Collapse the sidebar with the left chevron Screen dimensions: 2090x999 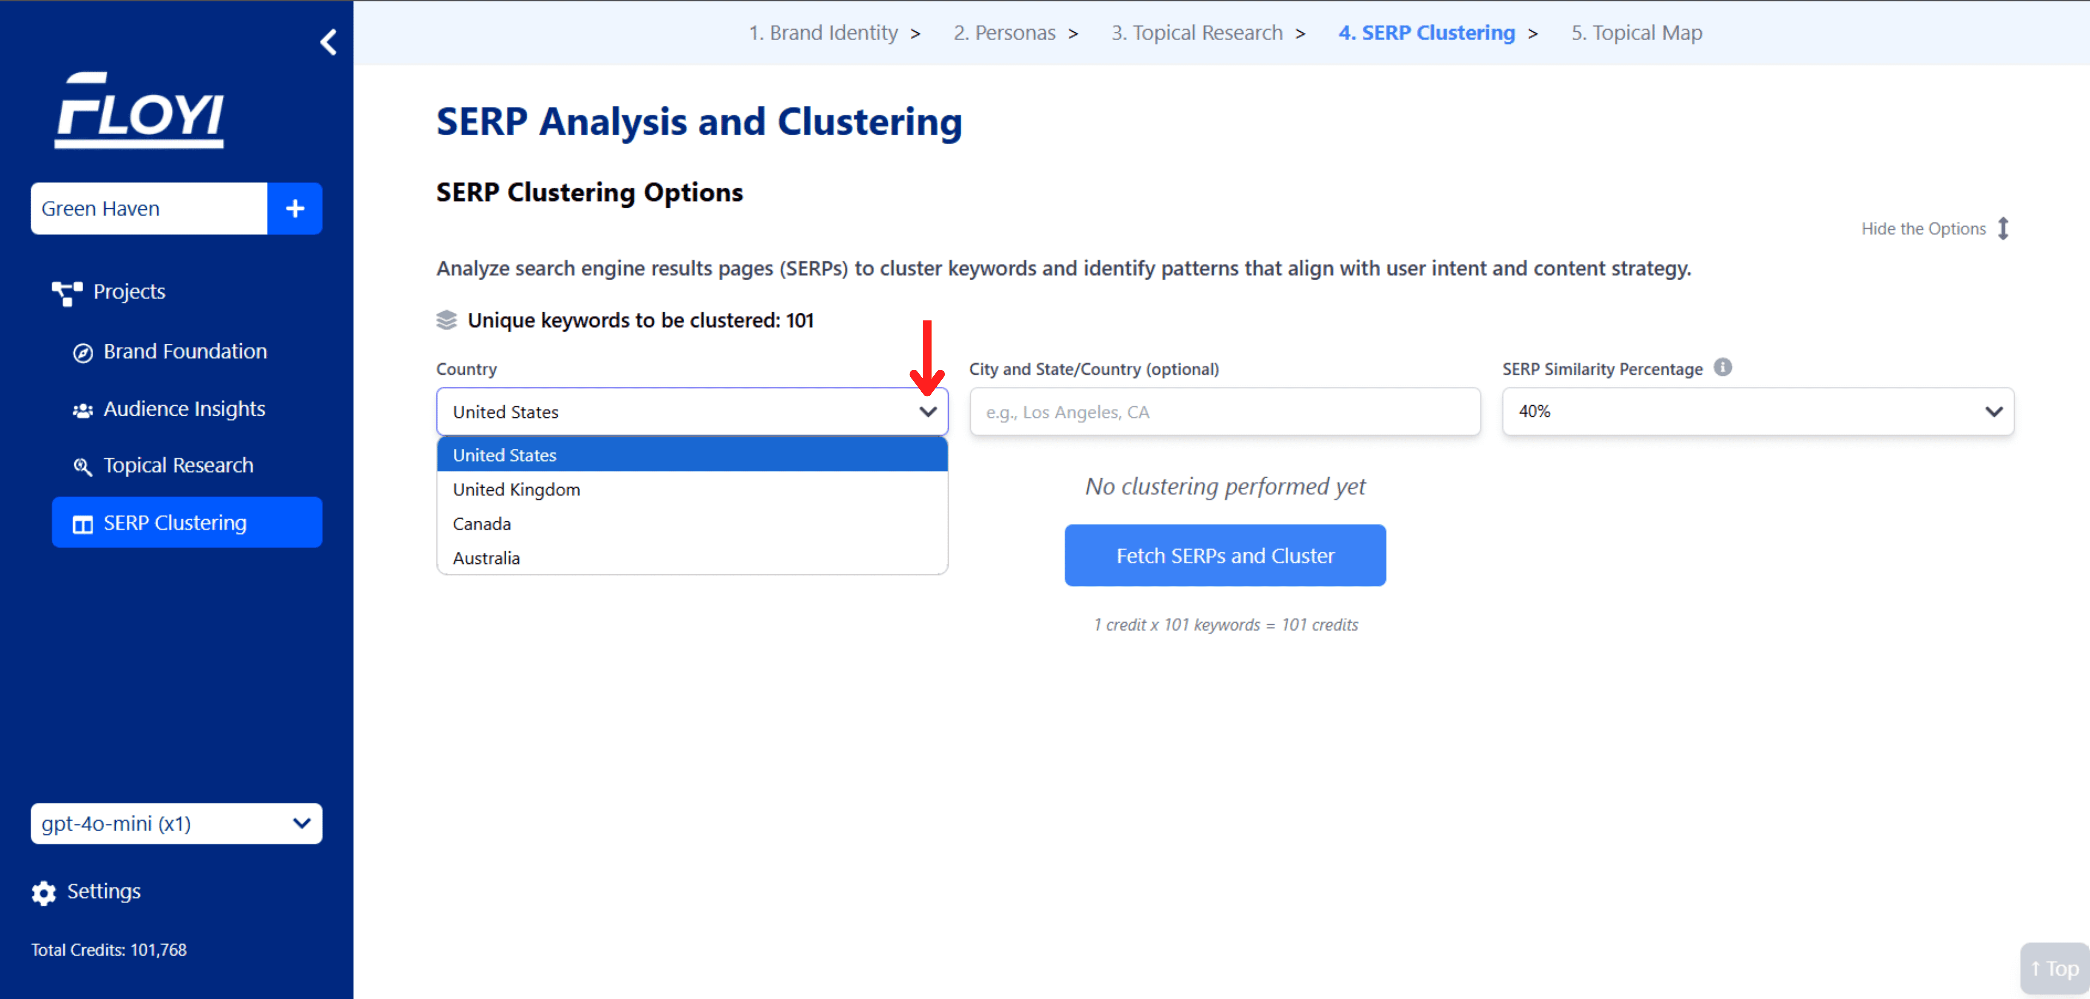[x=328, y=42]
